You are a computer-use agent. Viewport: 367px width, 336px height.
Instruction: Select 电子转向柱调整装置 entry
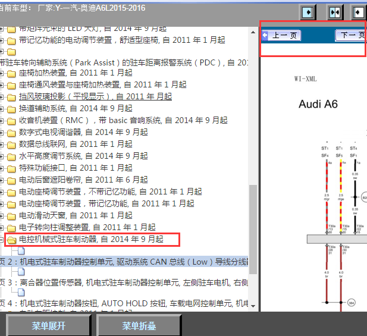click(87, 227)
